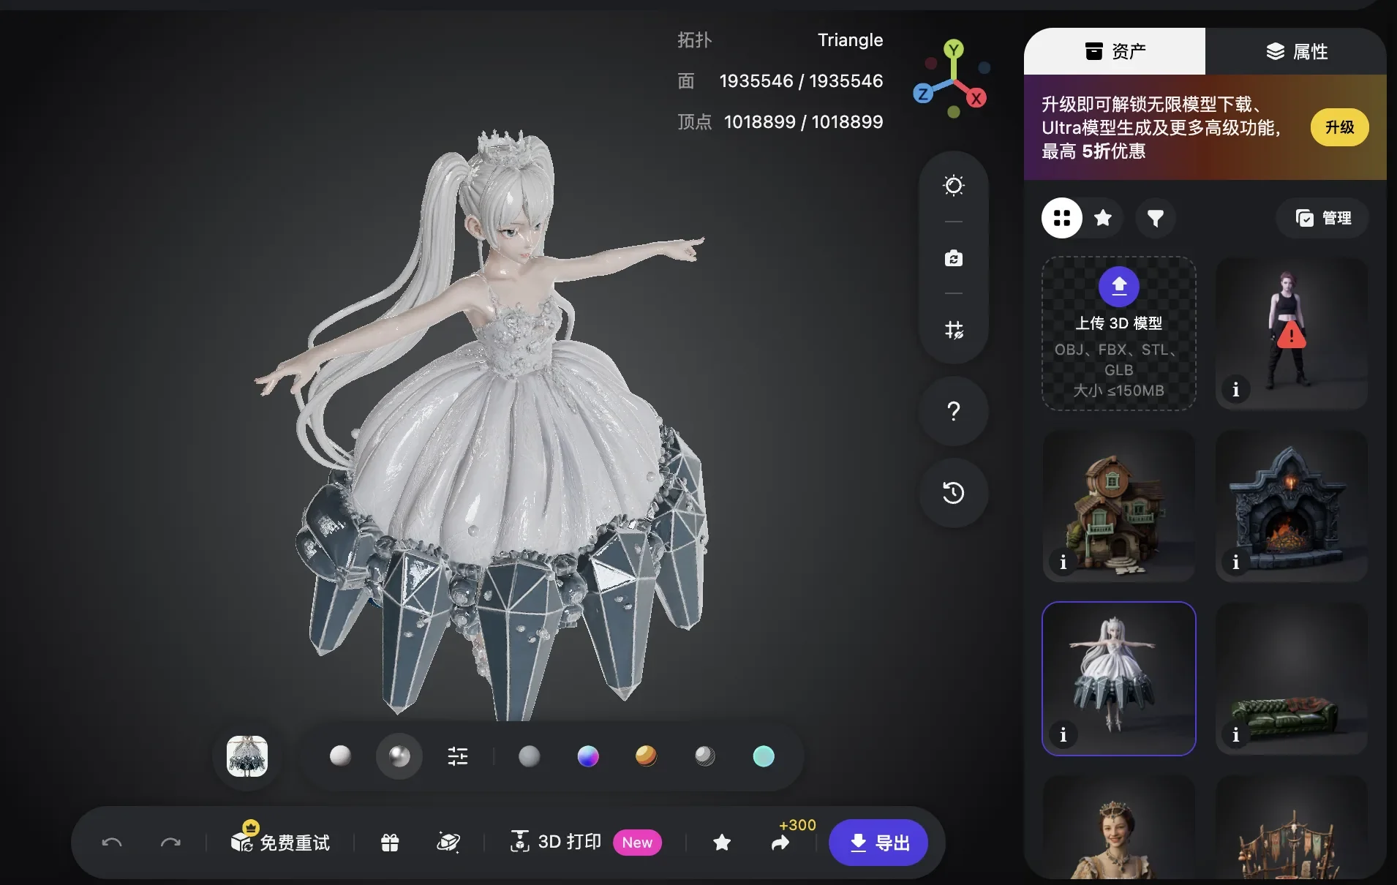
Task: Snap view to the Z axis
Action: pyautogui.click(x=923, y=93)
